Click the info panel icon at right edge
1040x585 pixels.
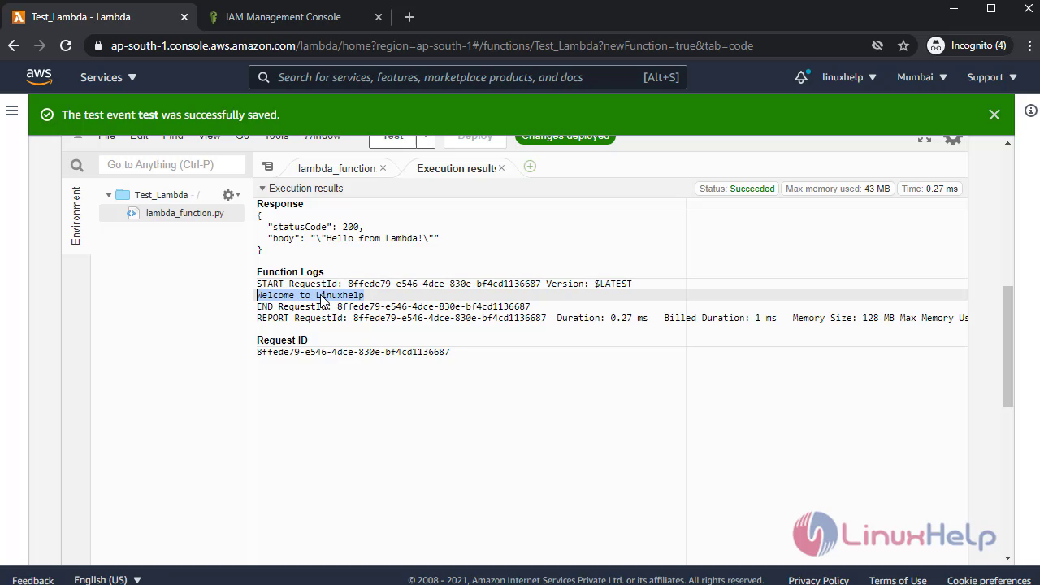(x=1030, y=110)
